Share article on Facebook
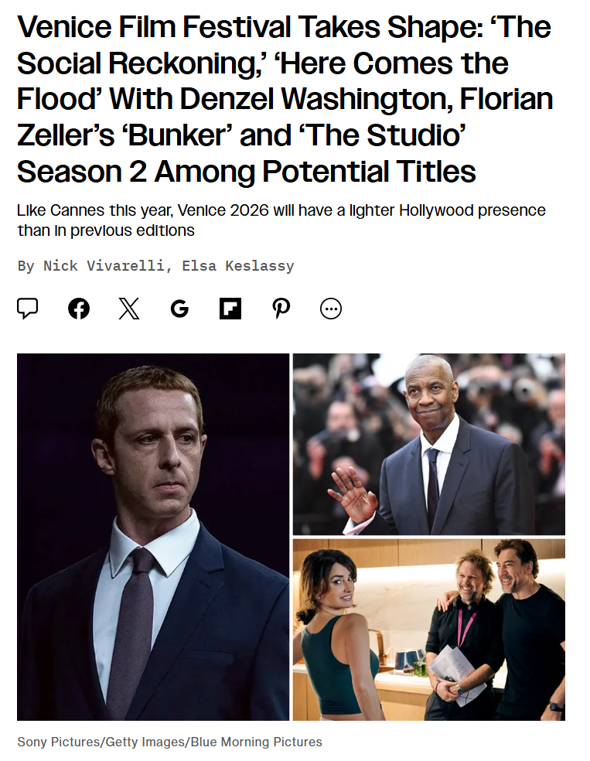 [79, 309]
